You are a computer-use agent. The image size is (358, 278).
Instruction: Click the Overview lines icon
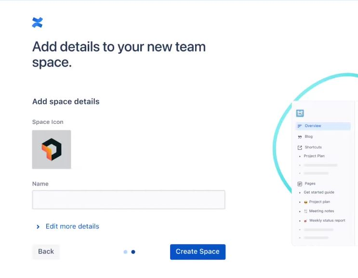(x=300, y=126)
